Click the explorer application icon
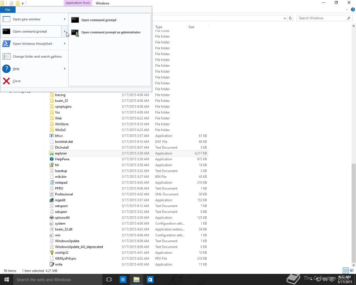Viewport: 356px width, 285px height. 51,153
